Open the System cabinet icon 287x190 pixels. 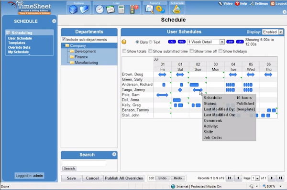pos(73,10)
